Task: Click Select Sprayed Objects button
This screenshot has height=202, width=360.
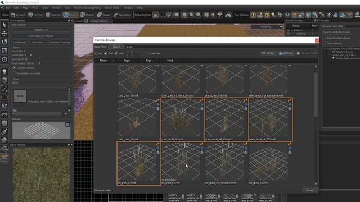Action: point(41,36)
